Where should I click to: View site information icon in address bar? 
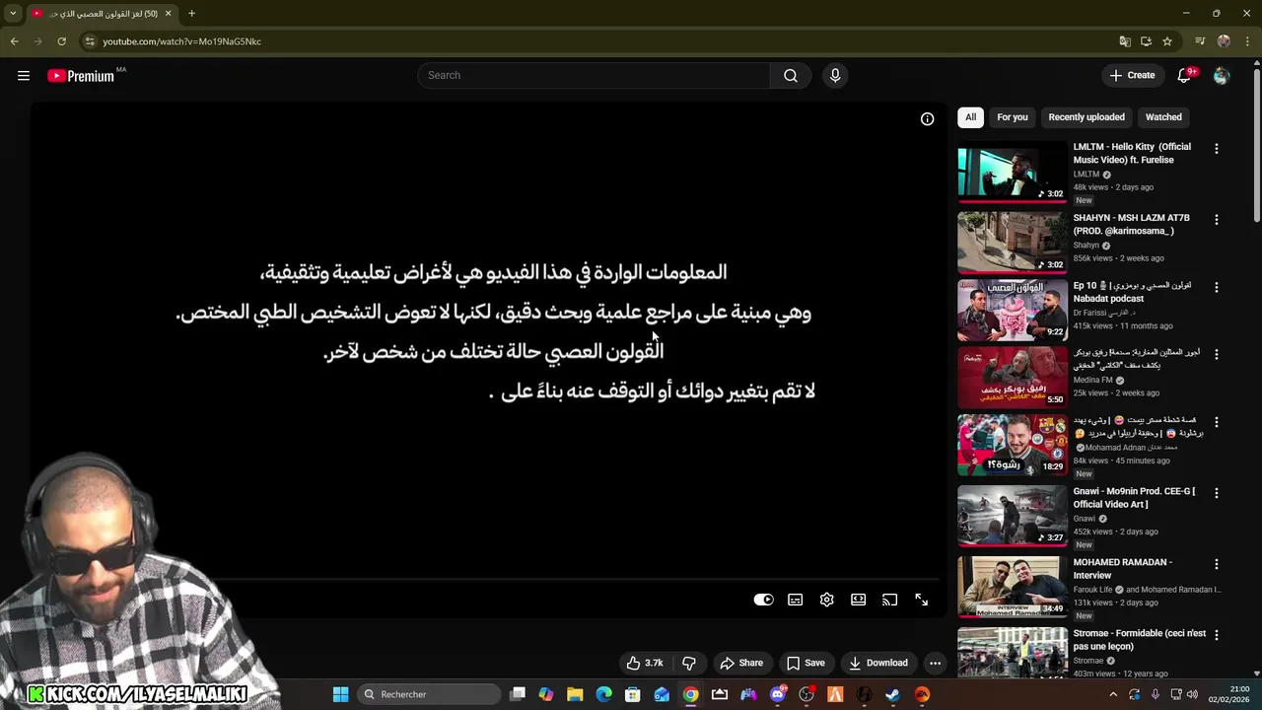tap(89, 41)
